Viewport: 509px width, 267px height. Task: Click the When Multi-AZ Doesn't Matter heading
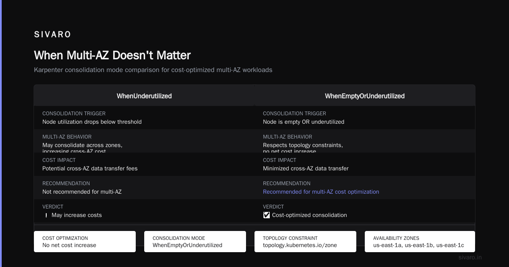click(x=112, y=56)
